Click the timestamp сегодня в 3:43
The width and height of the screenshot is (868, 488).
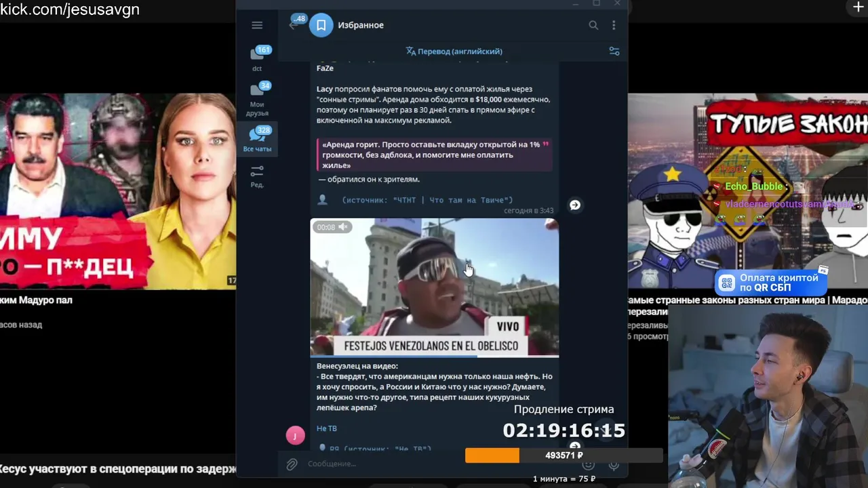pyautogui.click(x=528, y=211)
